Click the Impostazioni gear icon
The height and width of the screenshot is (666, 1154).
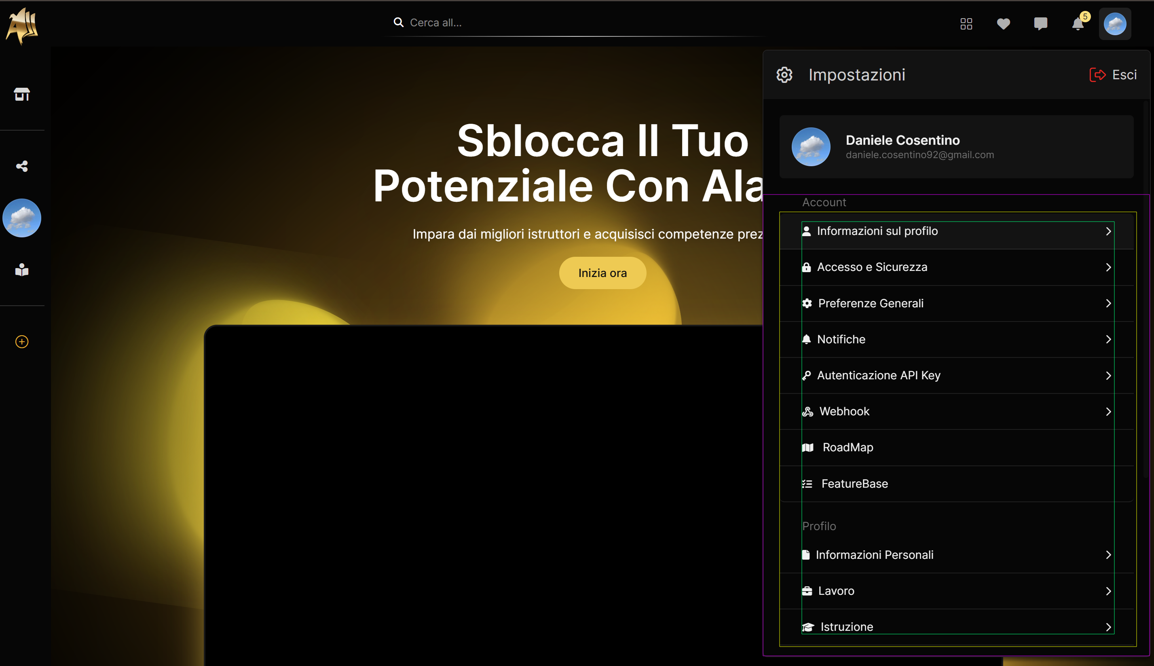pos(784,74)
